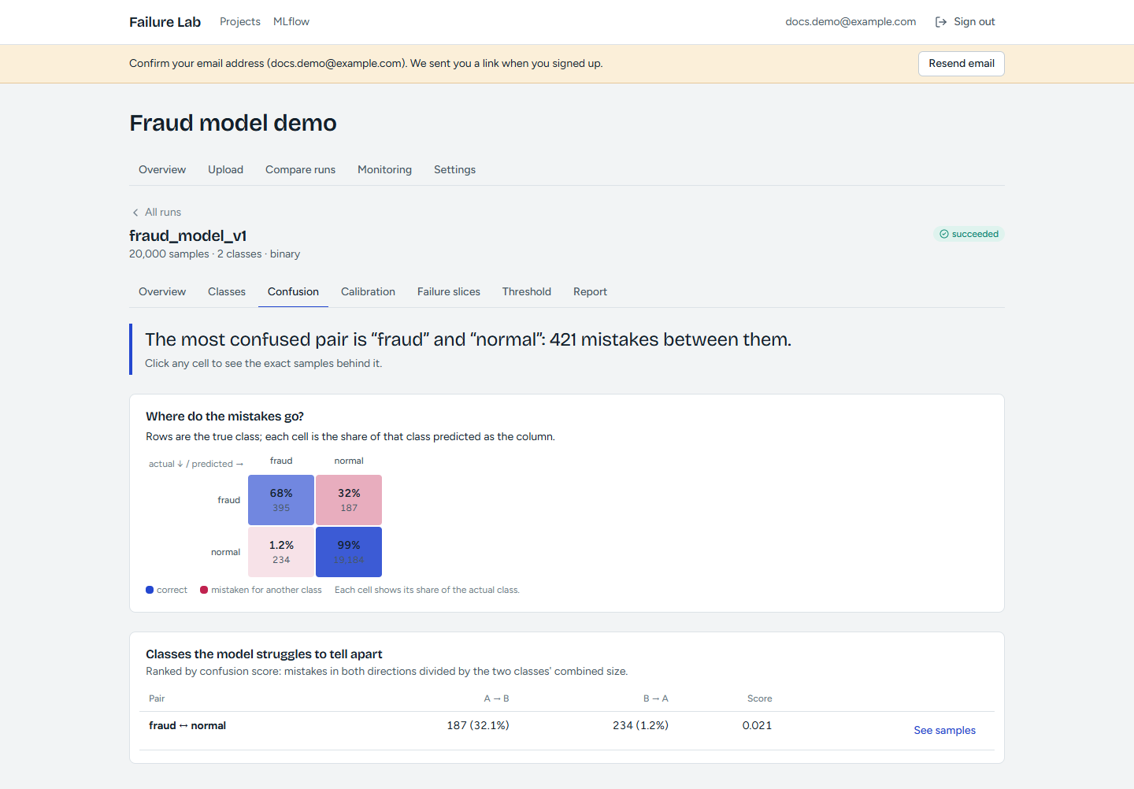This screenshot has height=789, width=1134.
Task: Go to Projects in top navigation
Action: [240, 22]
